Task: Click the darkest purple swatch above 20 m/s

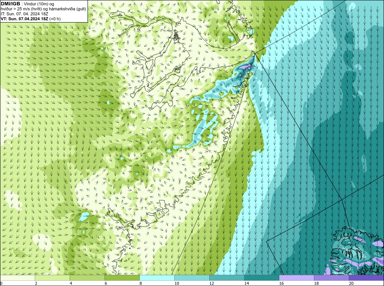Action: [x=366, y=278]
